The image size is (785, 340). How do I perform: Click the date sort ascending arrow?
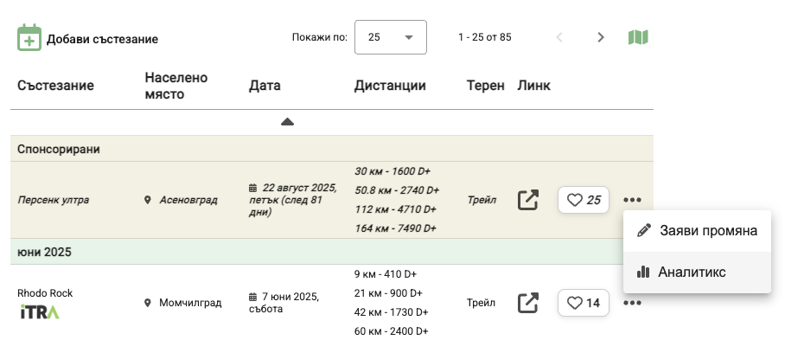point(287,122)
